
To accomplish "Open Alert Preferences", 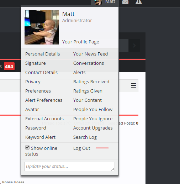I will 44,100.
